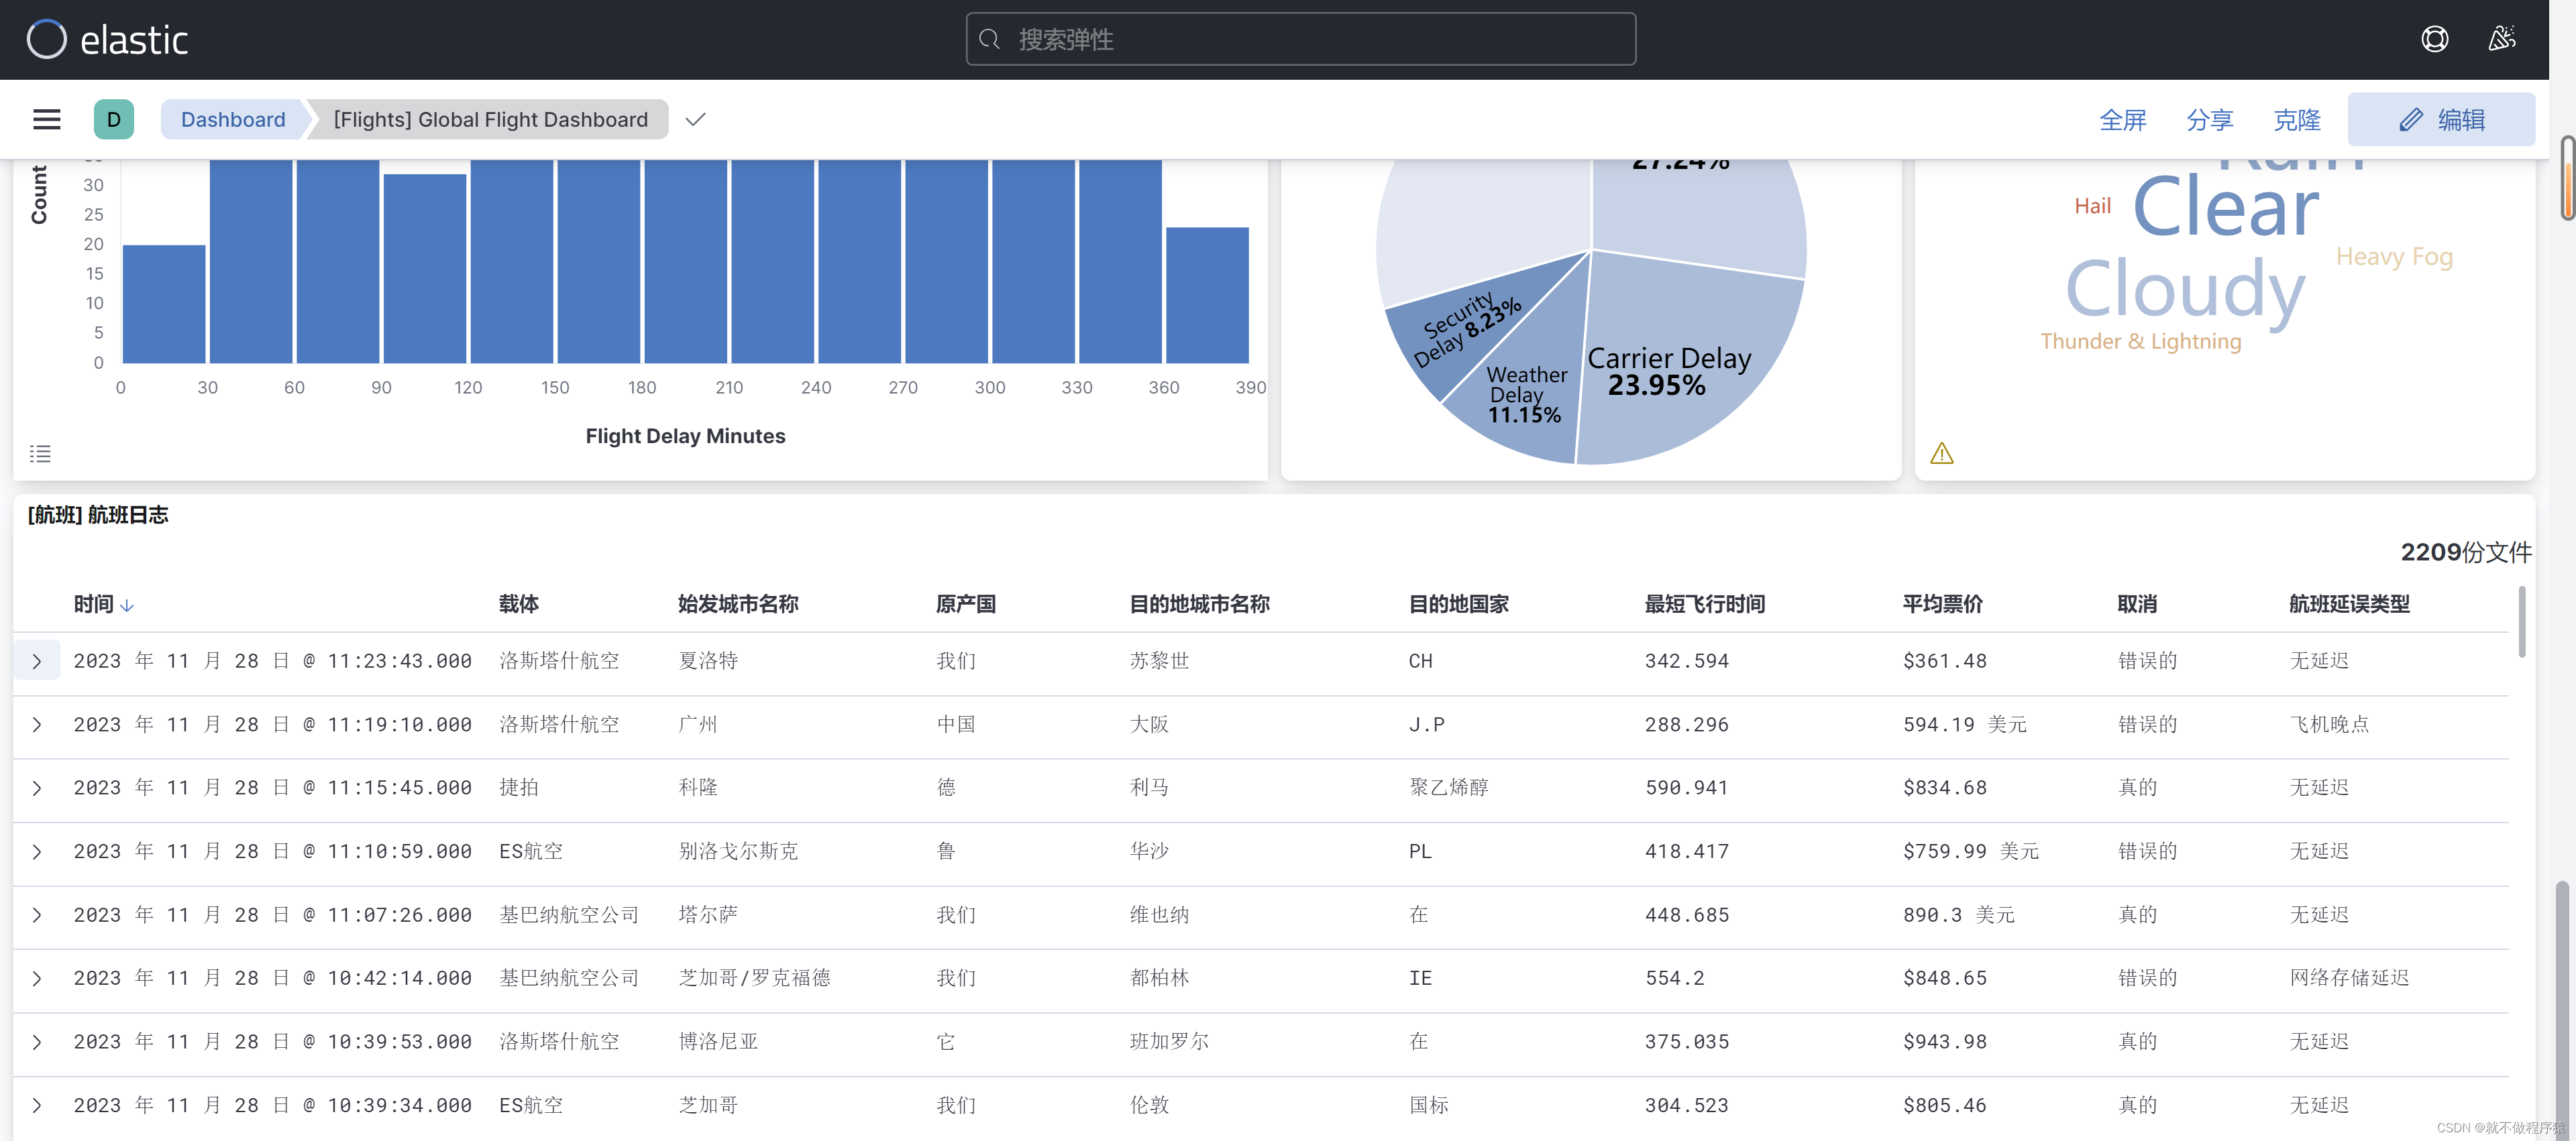Click the [航班] 航班日志 panel title

[x=98, y=516]
